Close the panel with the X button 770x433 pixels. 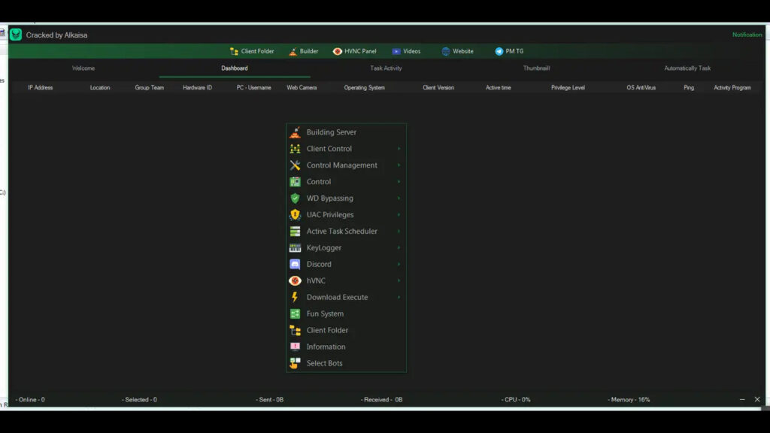tap(757, 400)
